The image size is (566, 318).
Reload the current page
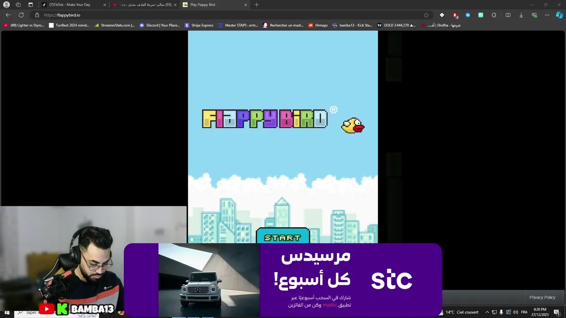(21, 15)
